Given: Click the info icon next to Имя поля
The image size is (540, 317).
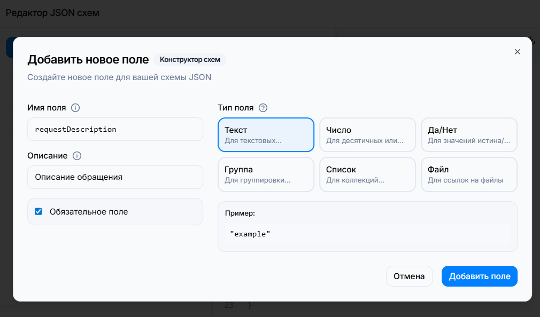Looking at the screenshot, I should [75, 108].
